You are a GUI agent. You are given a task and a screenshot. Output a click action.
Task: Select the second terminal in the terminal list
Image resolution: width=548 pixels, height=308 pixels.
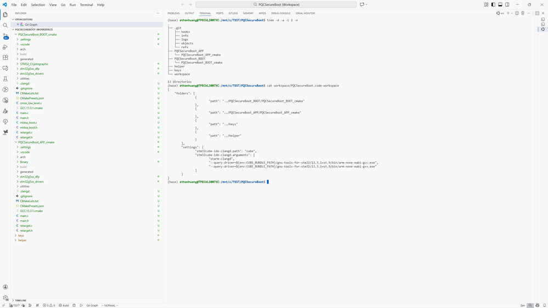(543, 25)
